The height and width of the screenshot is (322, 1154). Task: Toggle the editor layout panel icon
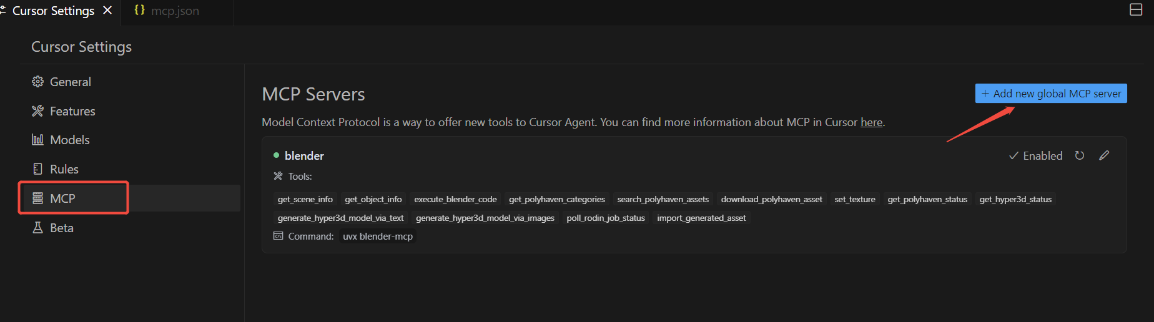(x=1136, y=9)
